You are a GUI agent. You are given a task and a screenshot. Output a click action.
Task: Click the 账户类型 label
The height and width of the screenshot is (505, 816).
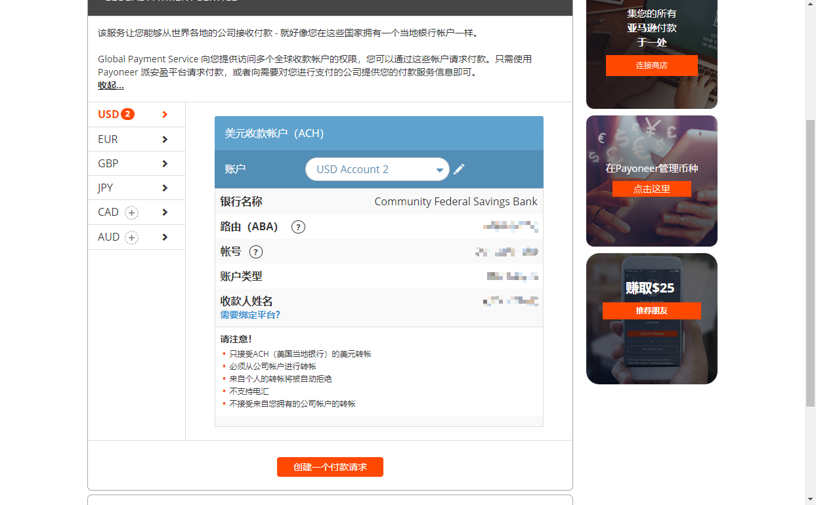(x=241, y=276)
